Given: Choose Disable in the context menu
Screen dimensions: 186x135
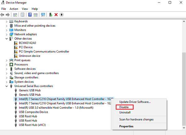Looking at the screenshot, I should [124, 107].
